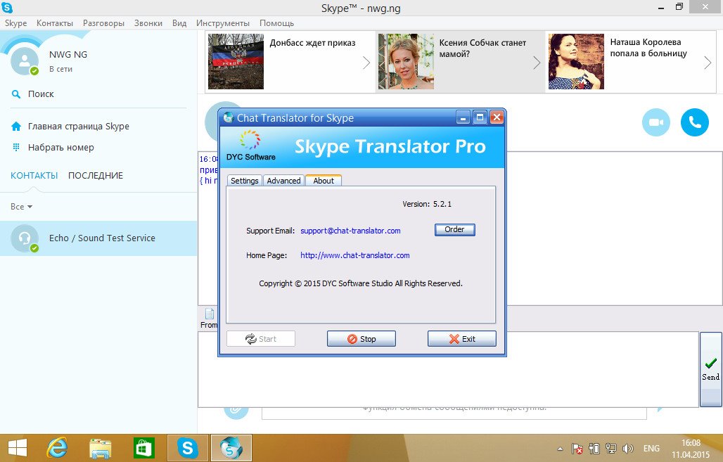Switch to the ПОСЛЕДНИЕ tab
Image resolution: width=723 pixels, height=462 pixels.
click(96, 176)
